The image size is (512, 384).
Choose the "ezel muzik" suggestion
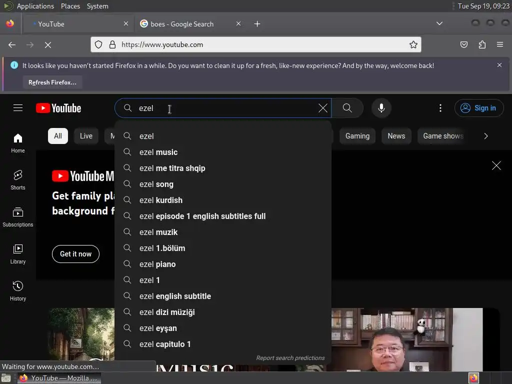coord(223,232)
